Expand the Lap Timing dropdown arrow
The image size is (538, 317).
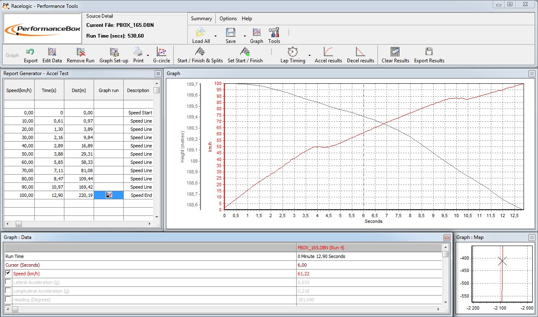click(309, 56)
